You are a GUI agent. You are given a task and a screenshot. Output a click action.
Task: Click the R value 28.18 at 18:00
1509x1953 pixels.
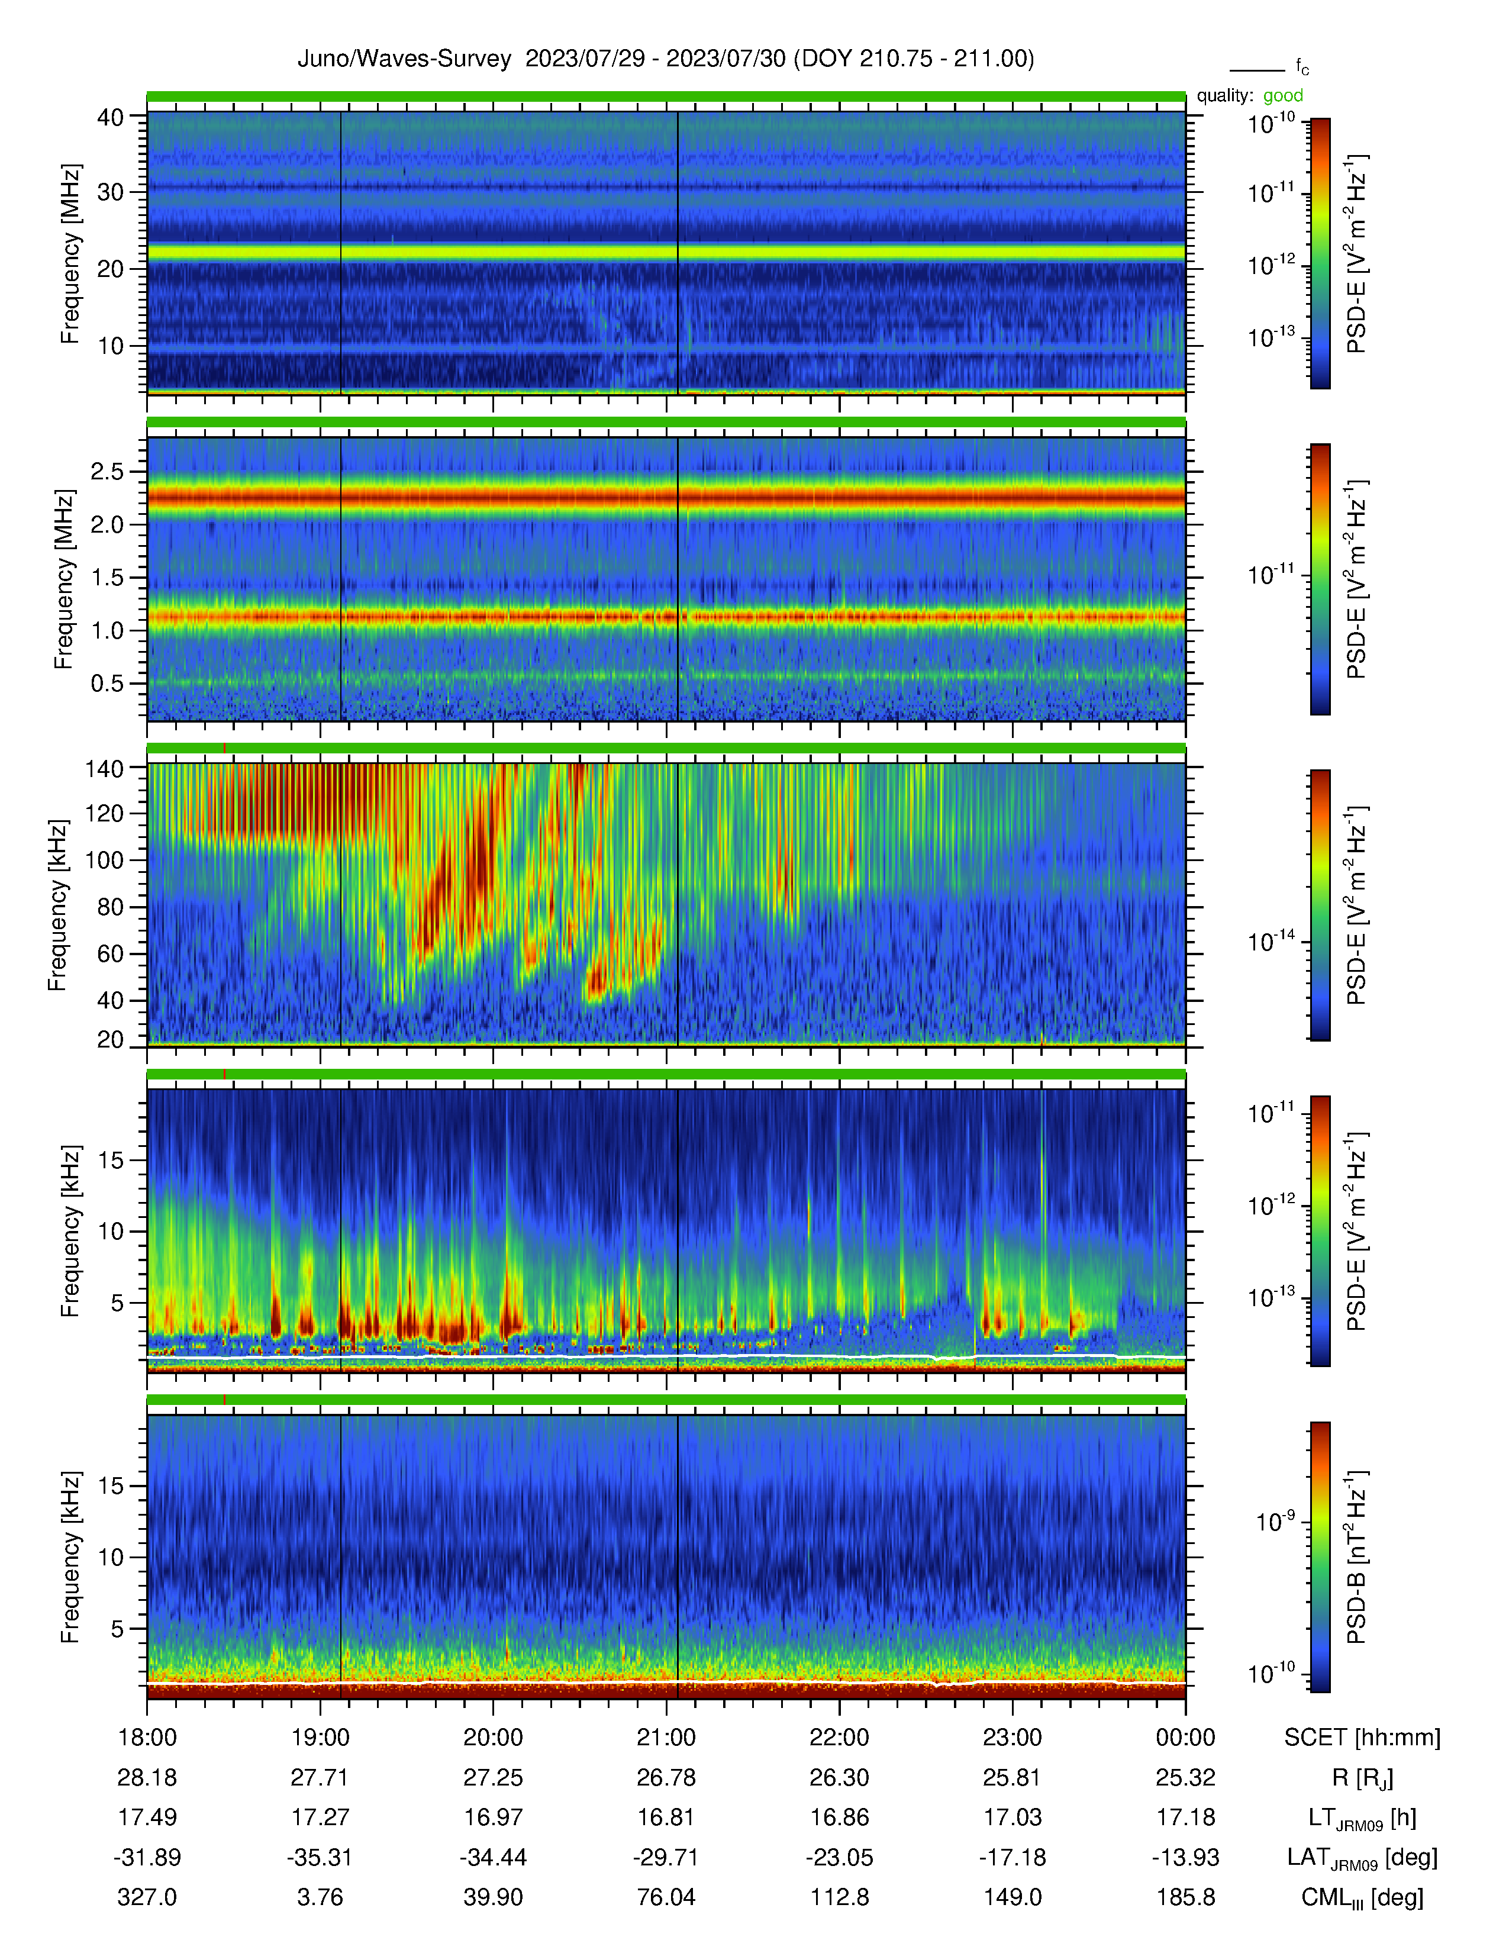tap(147, 1778)
